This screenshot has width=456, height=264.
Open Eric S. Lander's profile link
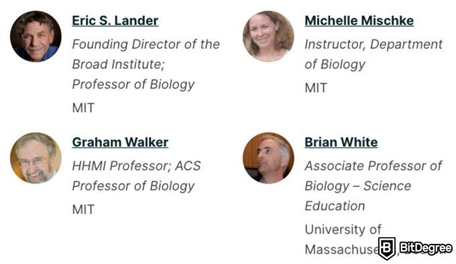pos(115,21)
